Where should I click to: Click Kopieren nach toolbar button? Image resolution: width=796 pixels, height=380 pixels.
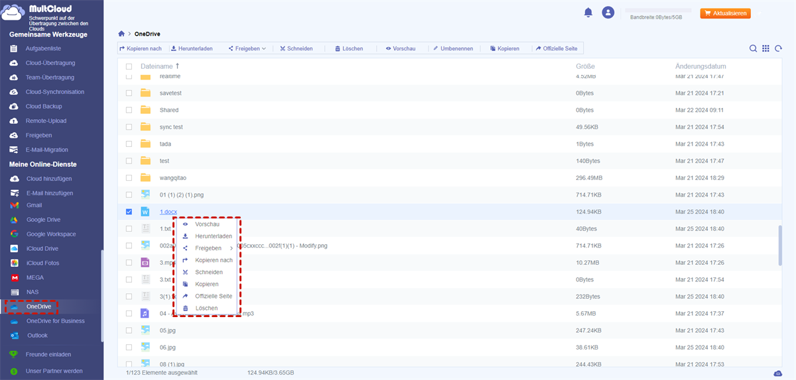point(140,48)
